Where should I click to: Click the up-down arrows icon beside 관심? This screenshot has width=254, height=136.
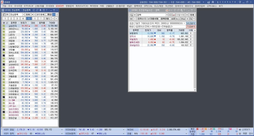coord(187,19)
